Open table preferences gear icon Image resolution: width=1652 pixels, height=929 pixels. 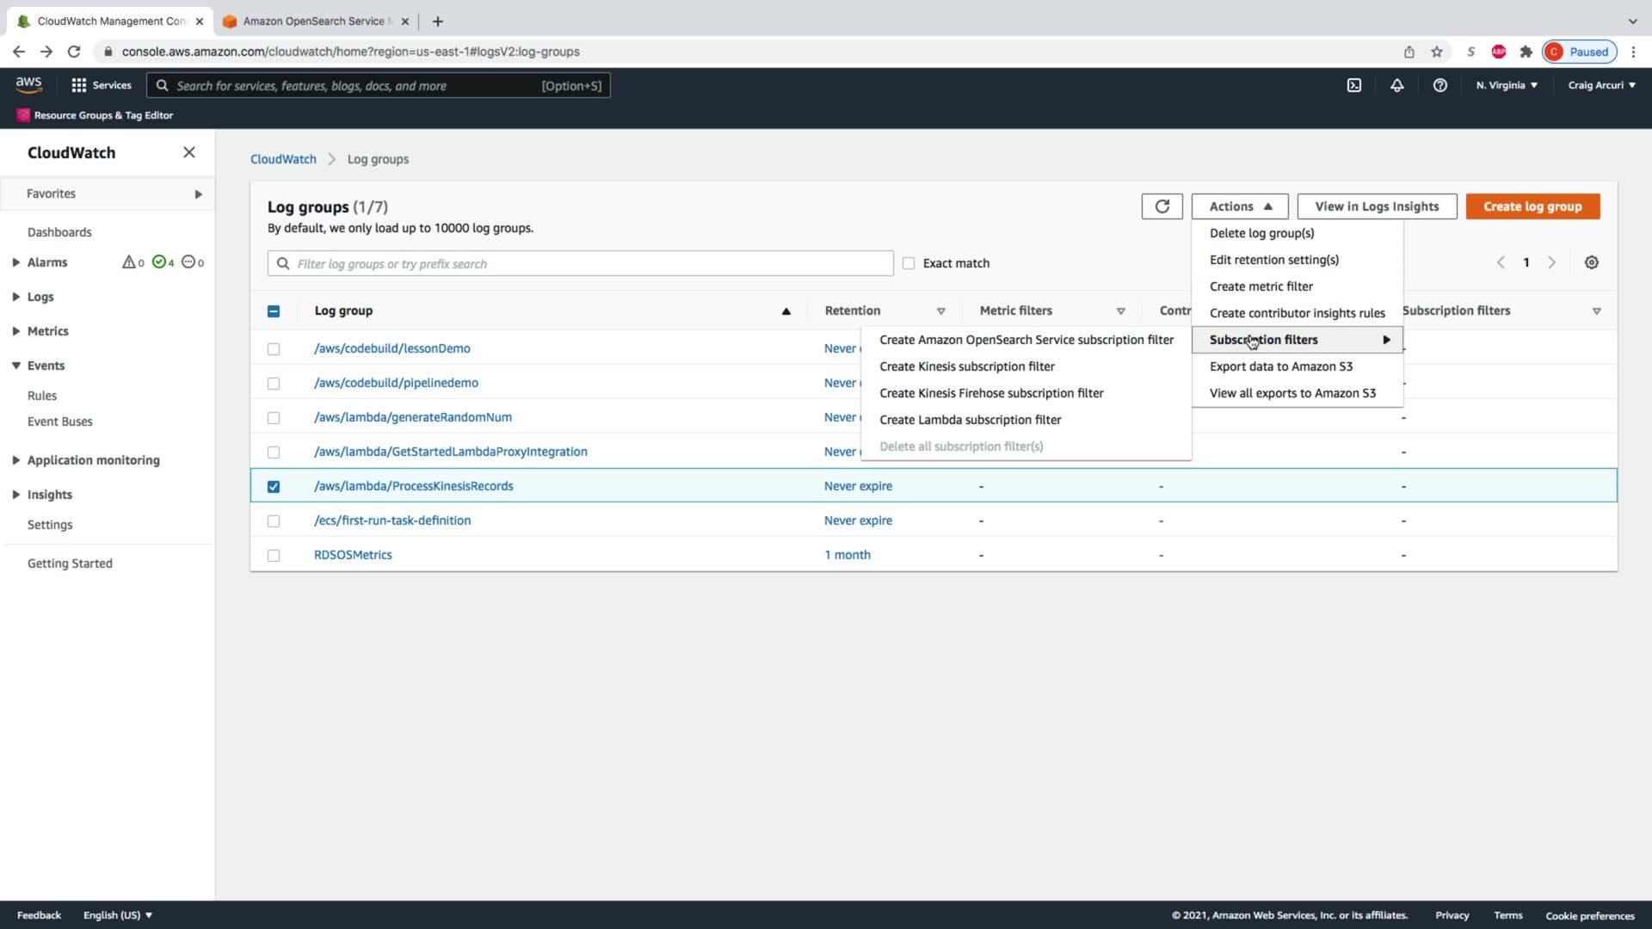click(x=1591, y=262)
